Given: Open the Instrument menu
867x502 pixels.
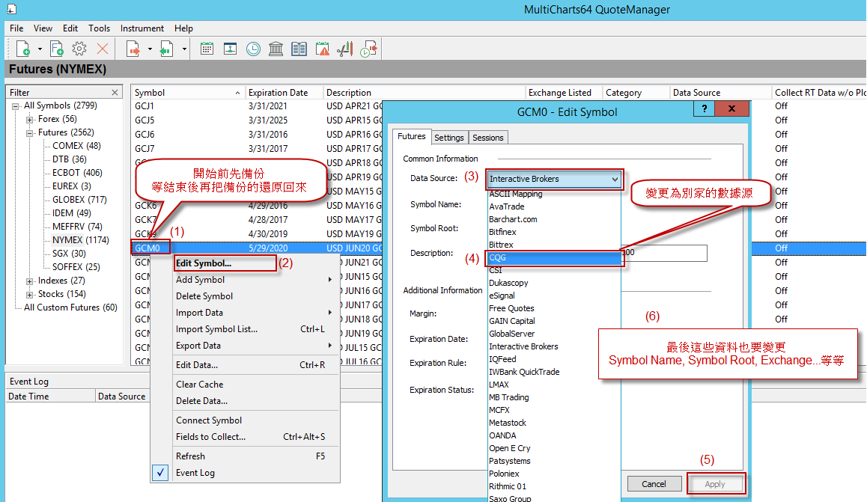Looking at the screenshot, I should coord(142,28).
